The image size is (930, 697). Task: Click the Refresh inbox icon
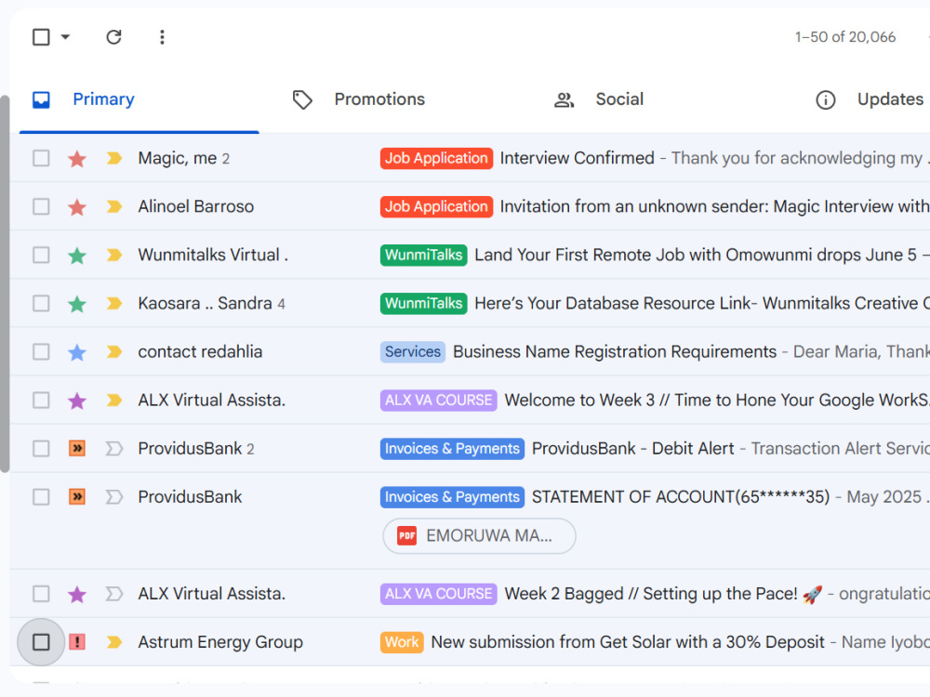point(113,37)
